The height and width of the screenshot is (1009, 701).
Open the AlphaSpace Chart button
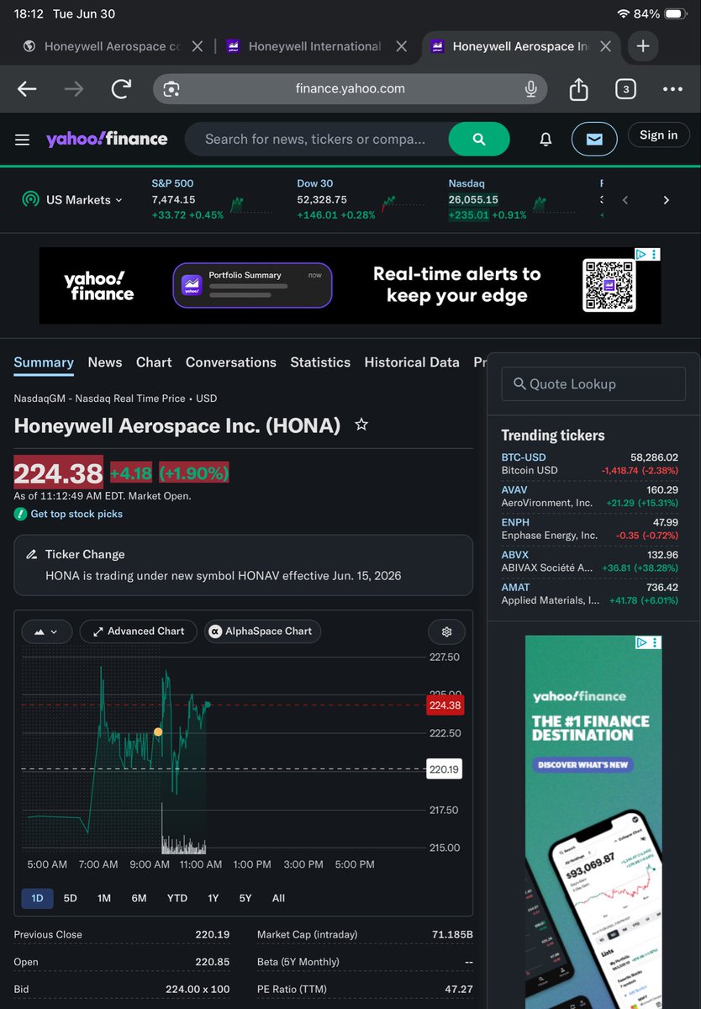click(262, 631)
